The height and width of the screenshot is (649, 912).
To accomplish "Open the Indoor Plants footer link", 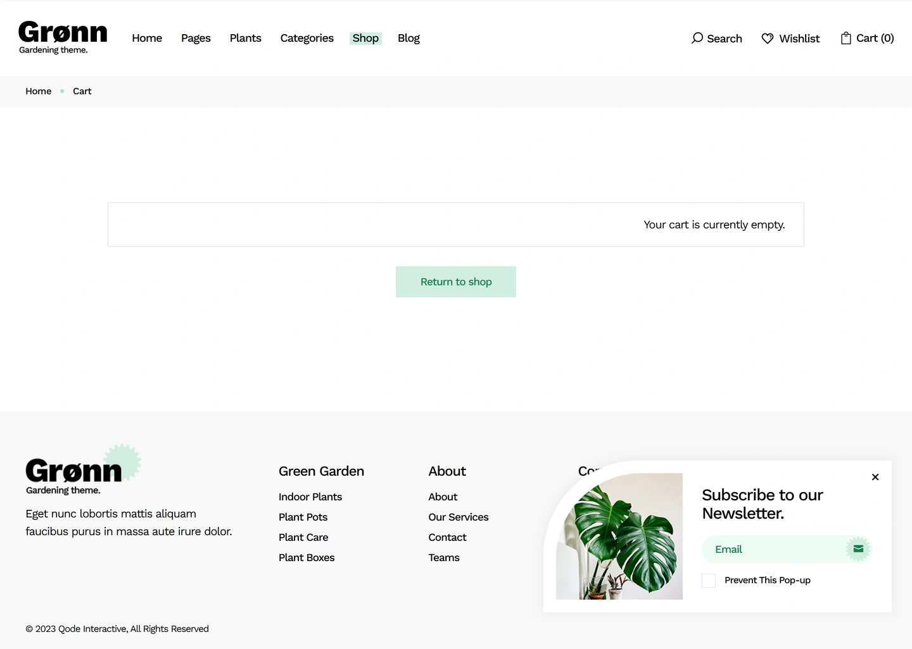I will pyautogui.click(x=310, y=497).
